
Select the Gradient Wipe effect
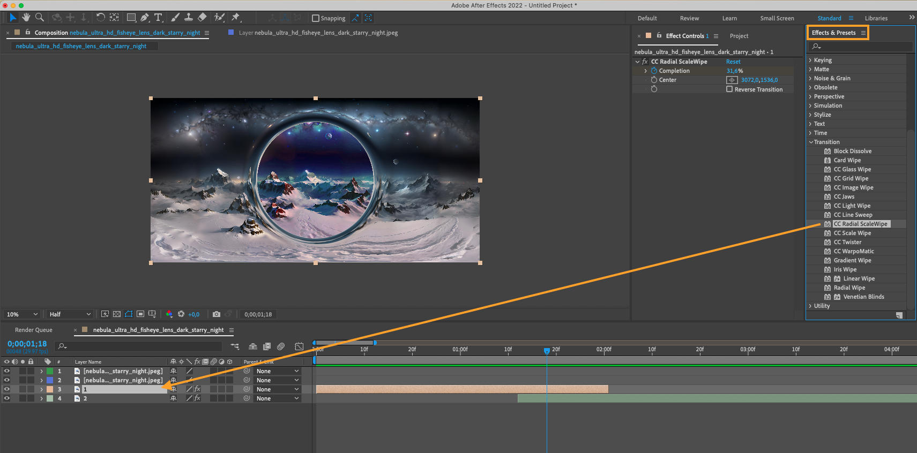coord(852,260)
